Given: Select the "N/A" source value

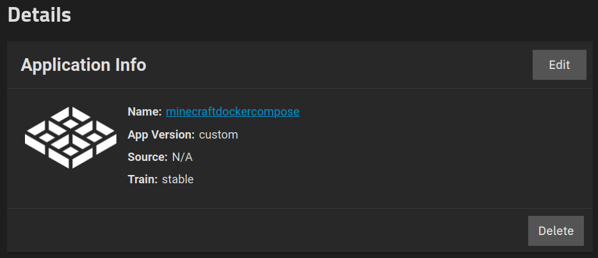Looking at the screenshot, I should pos(182,157).
